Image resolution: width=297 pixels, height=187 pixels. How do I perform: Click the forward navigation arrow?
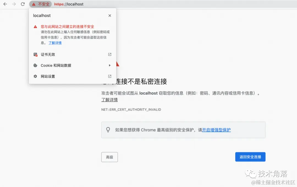click(x=14, y=4)
